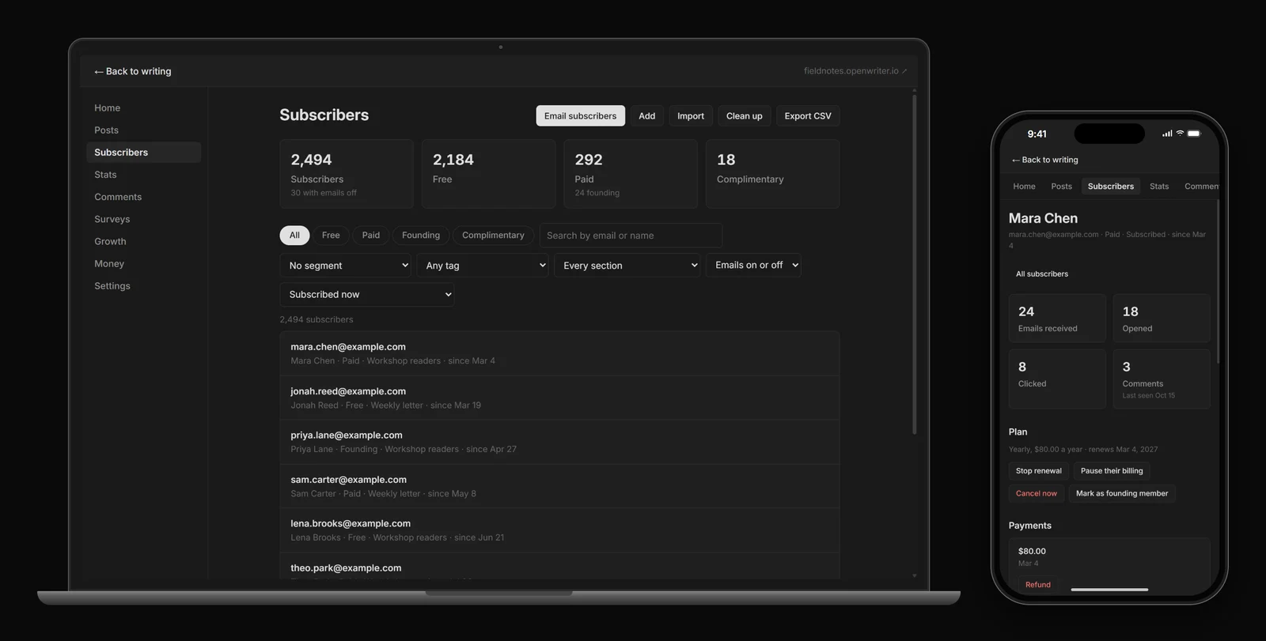This screenshot has width=1266, height=641.
Task: Open Emails on or off dropdown
Action: pos(753,266)
